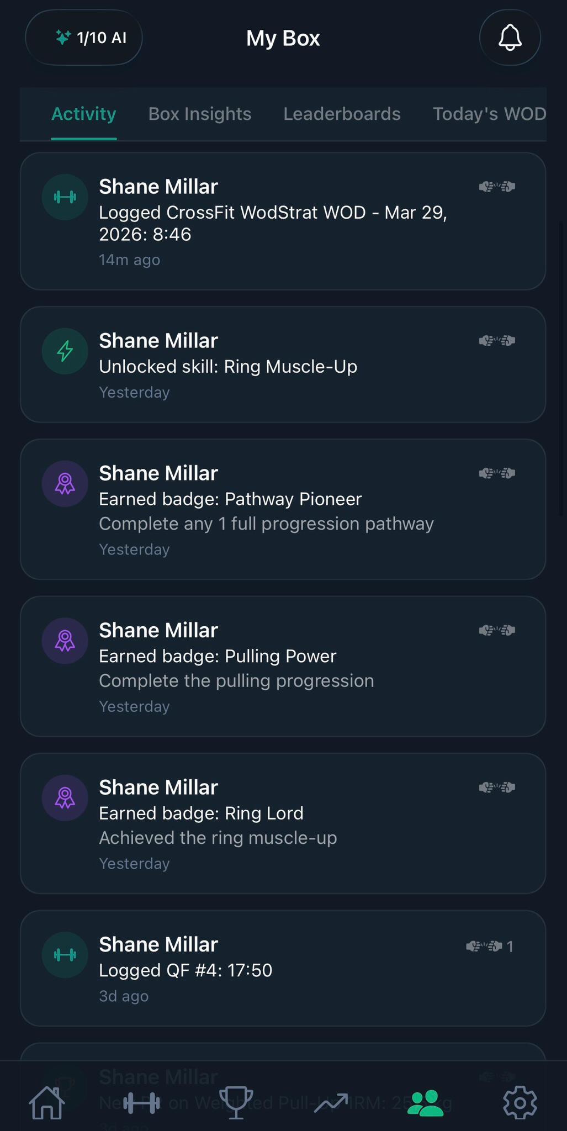
Task: Switch to the Box Insights tab
Action: pyautogui.click(x=200, y=114)
